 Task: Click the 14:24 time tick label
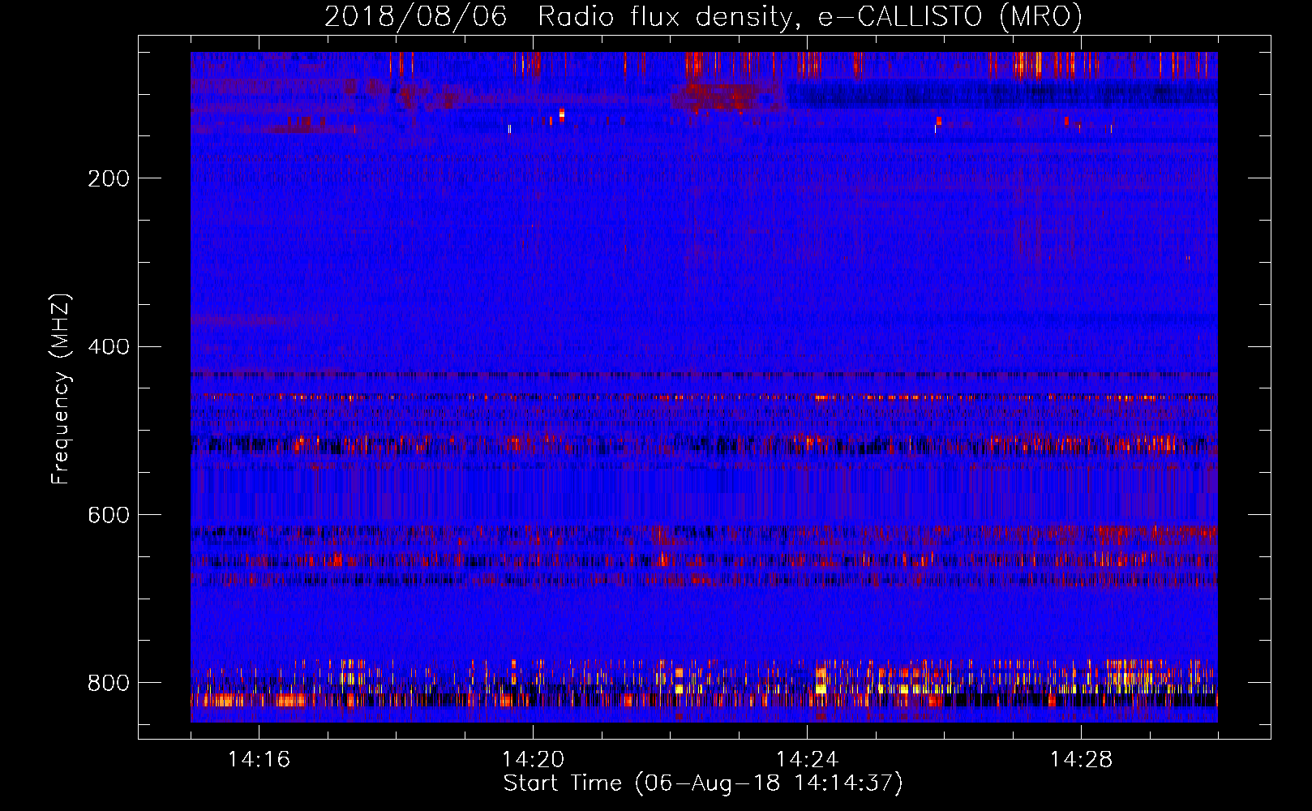(x=807, y=759)
